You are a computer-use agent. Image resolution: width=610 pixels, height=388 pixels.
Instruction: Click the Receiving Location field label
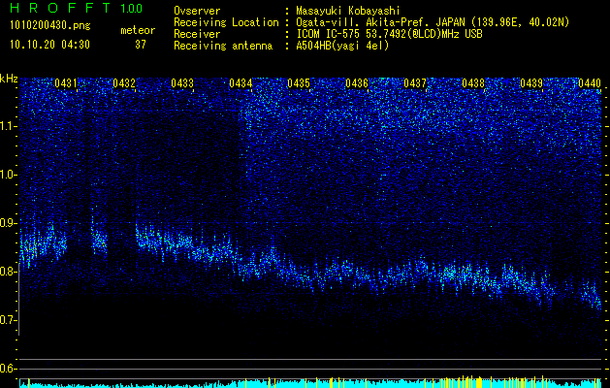[226, 22]
